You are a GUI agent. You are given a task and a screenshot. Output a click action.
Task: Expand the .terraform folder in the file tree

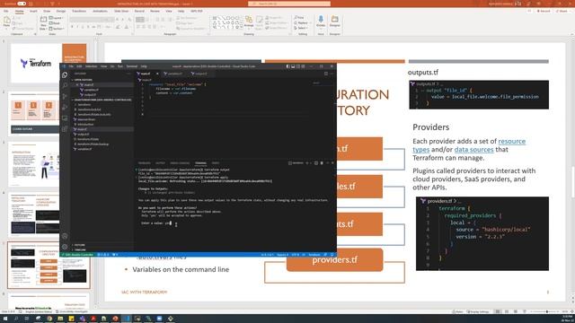[x=84, y=104]
